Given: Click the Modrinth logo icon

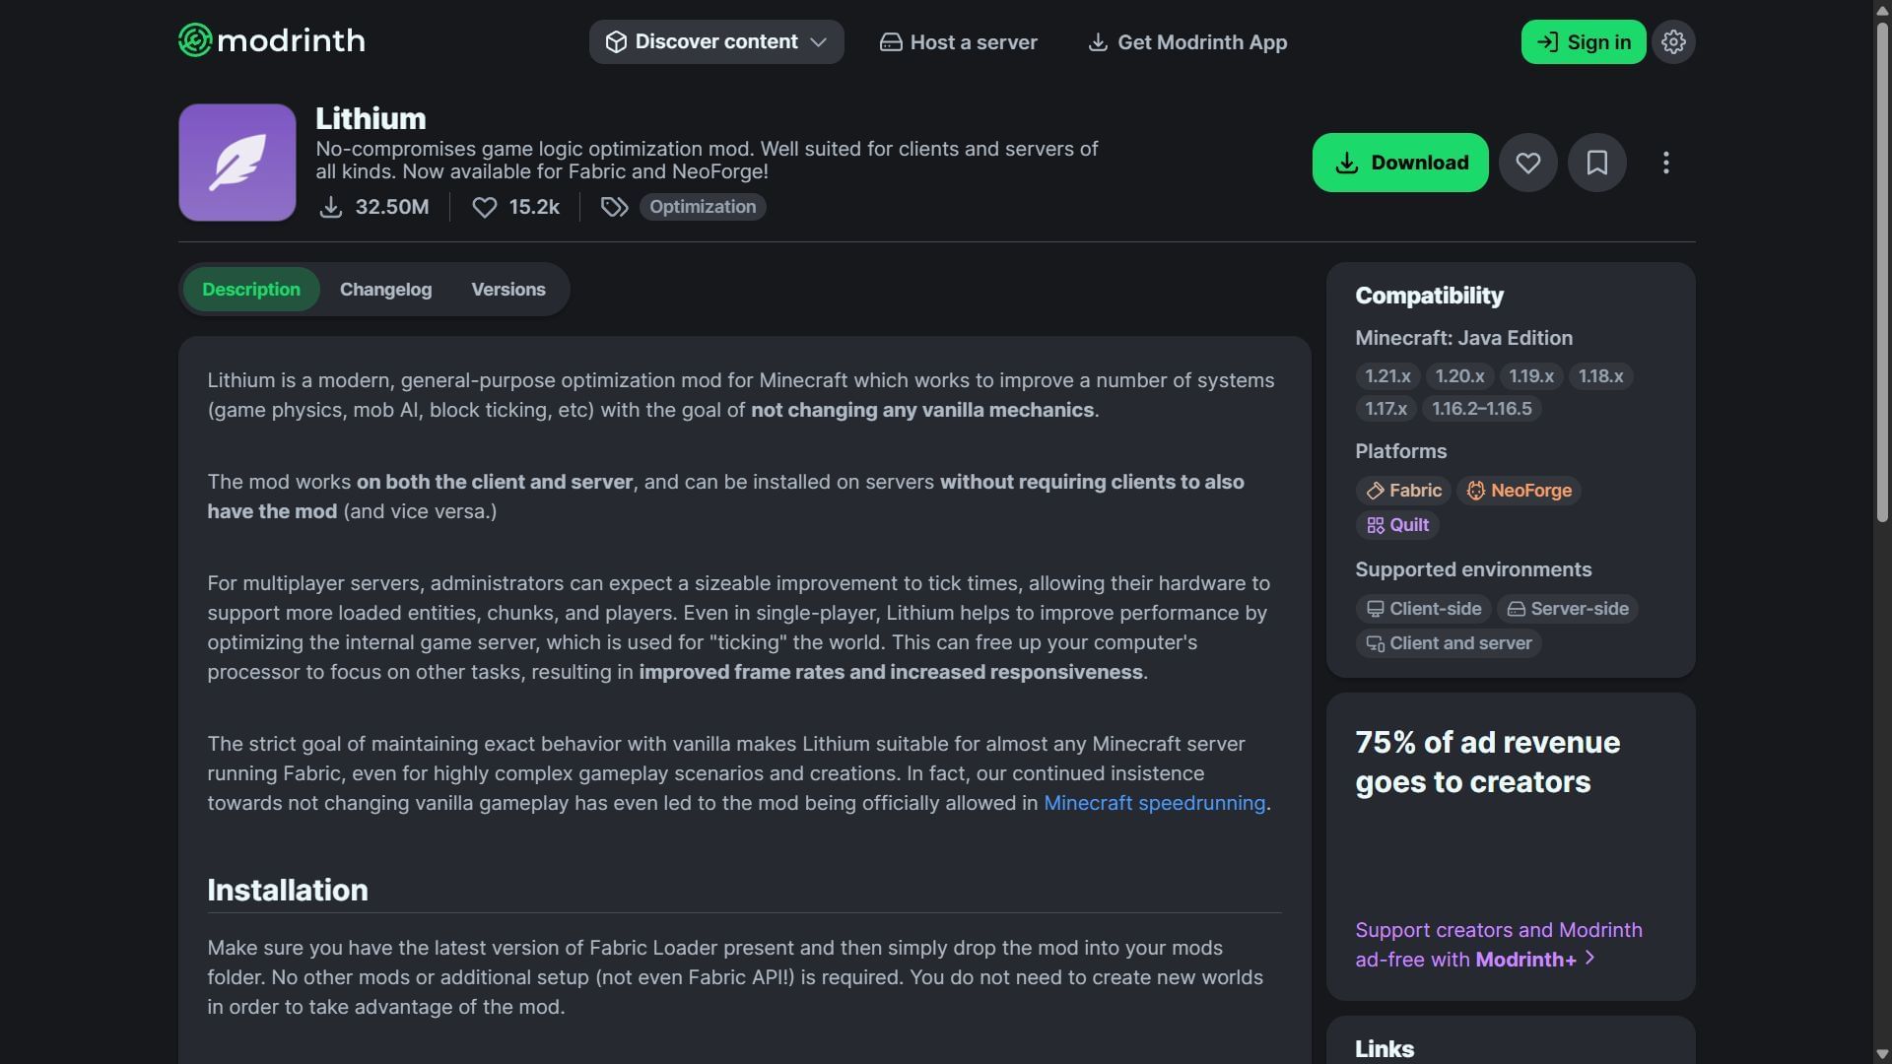Looking at the screenshot, I should [x=195, y=40].
